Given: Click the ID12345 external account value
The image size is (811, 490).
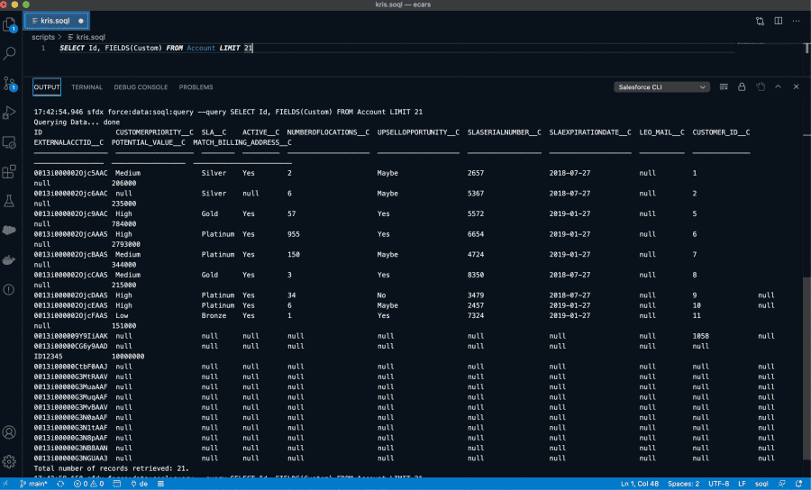Looking at the screenshot, I should pyautogui.click(x=48, y=357).
